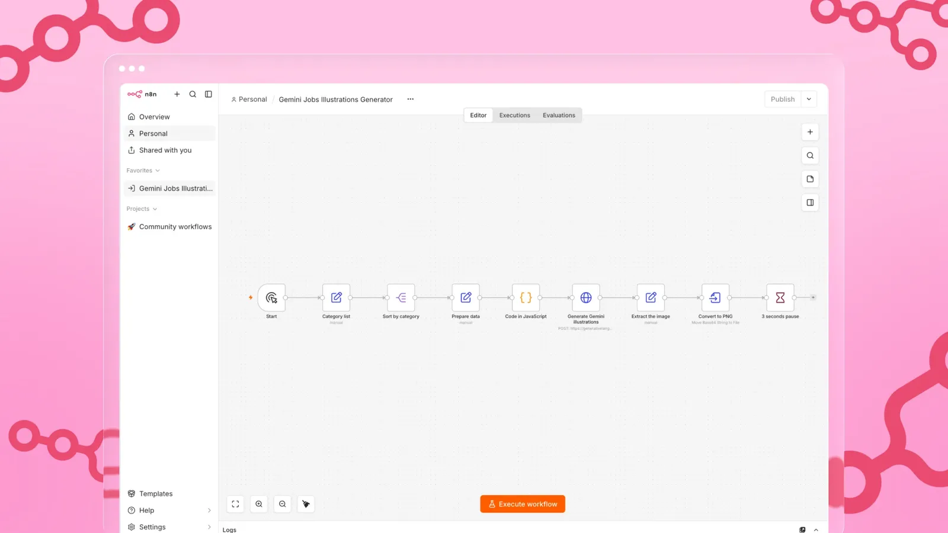The height and width of the screenshot is (533, 948).
Task: Select the Prepare data node
Action: click(x=466, y=297)
